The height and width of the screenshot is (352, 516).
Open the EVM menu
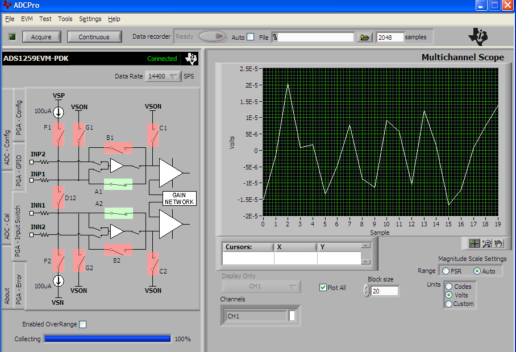(27, 19)
